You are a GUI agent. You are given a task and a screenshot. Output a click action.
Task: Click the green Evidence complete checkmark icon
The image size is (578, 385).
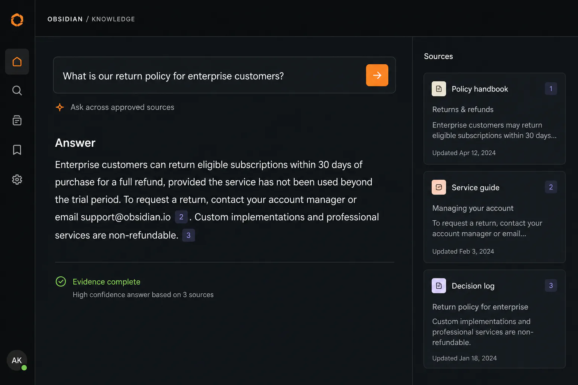(61, 282)
